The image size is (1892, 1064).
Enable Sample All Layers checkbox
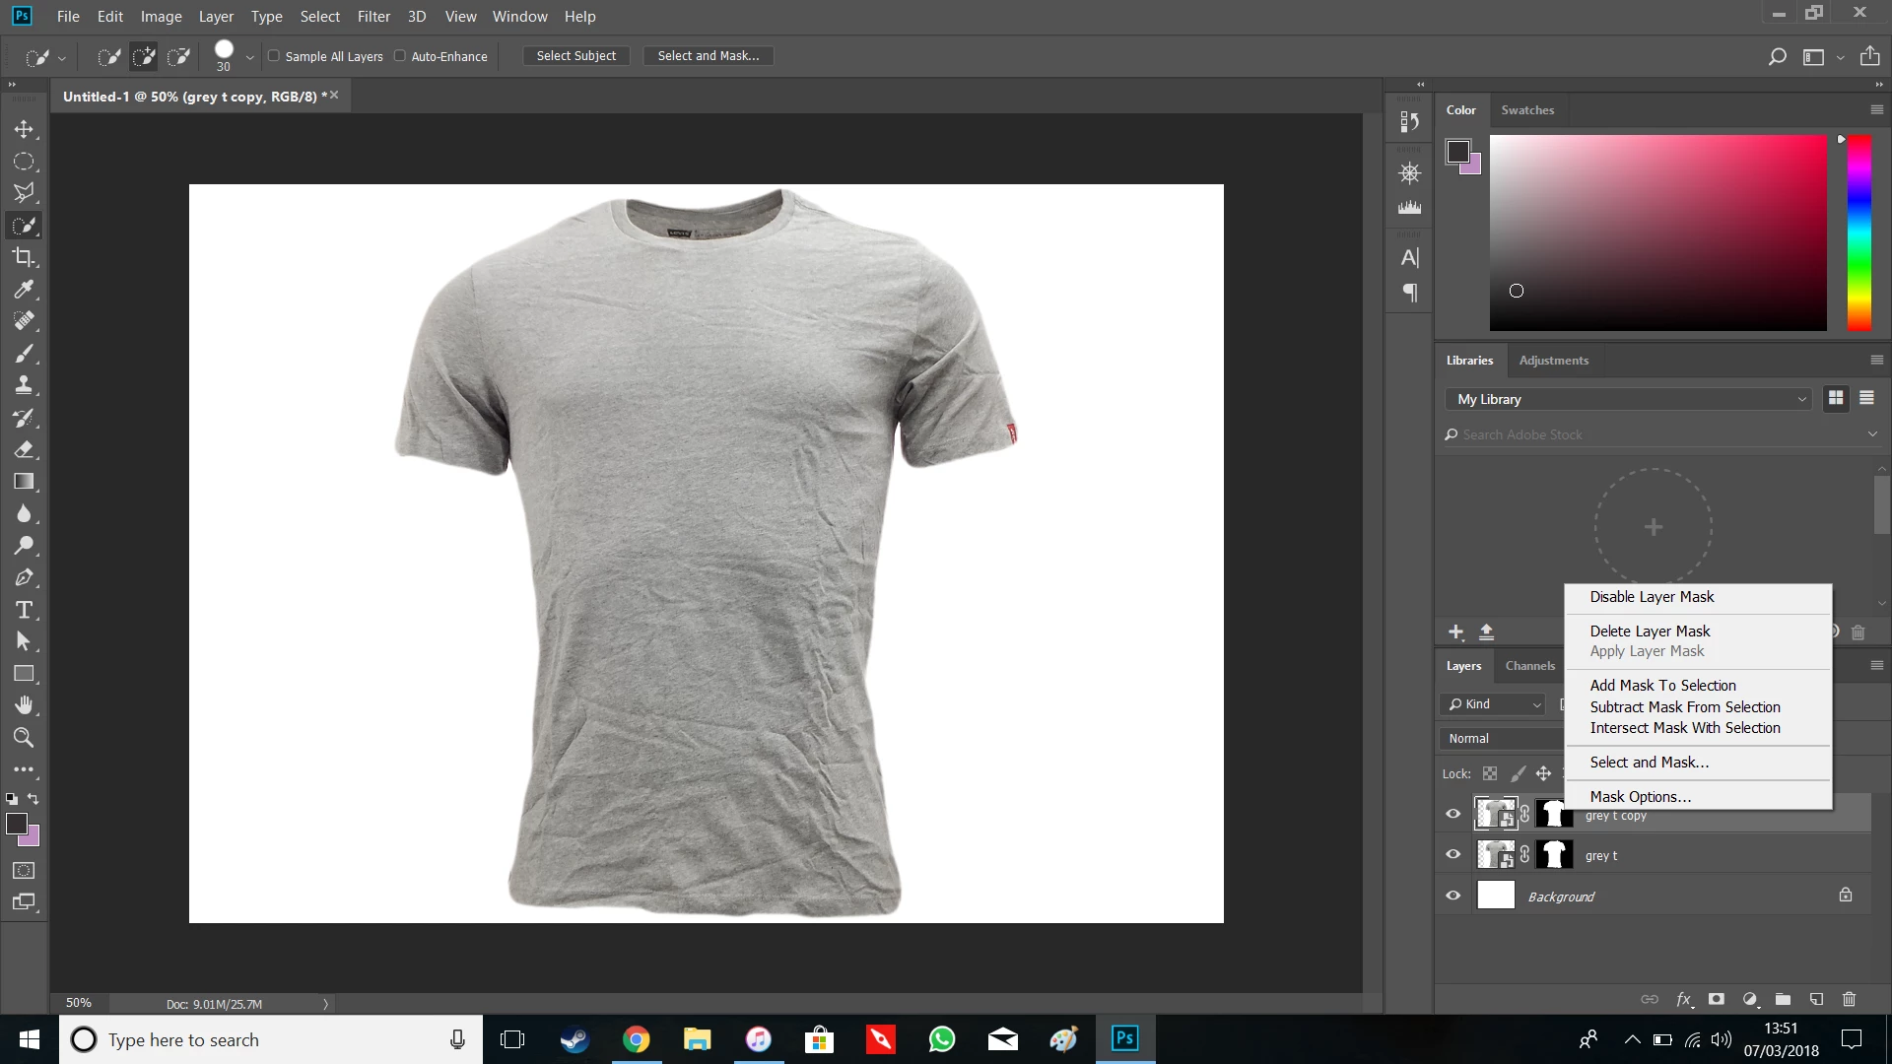274,56
